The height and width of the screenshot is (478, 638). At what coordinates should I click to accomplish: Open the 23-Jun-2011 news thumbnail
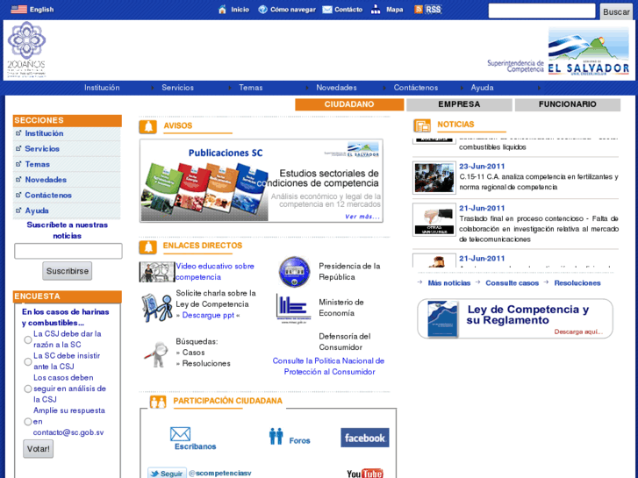tap(434, 178)
